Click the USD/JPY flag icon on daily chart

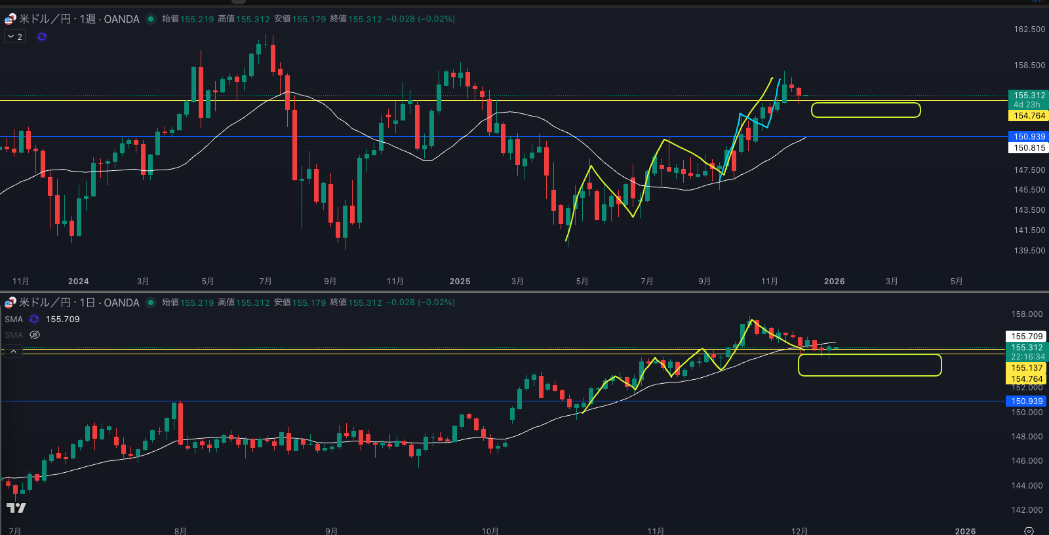point(10,303)
